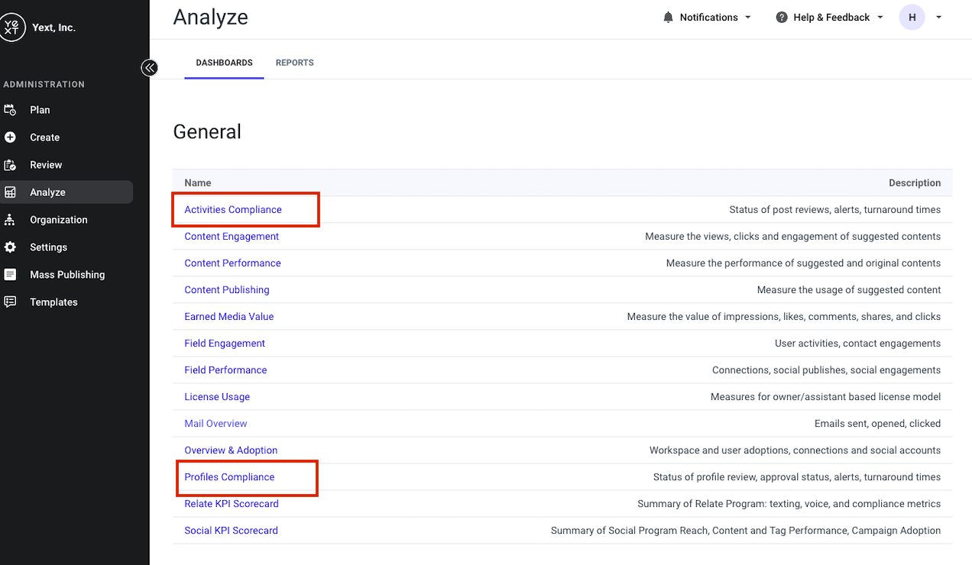Open Mass Publishing in the sidebar

pos(66,275)
